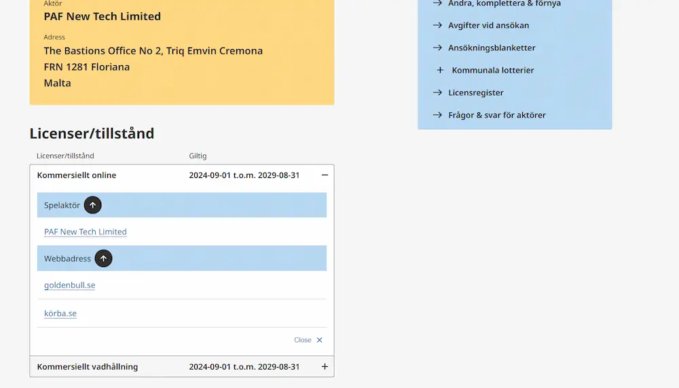
Task: Go to Licensregister
Action: [x=475, y=93]
